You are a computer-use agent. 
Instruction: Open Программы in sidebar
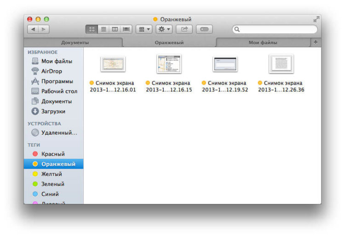54,81
